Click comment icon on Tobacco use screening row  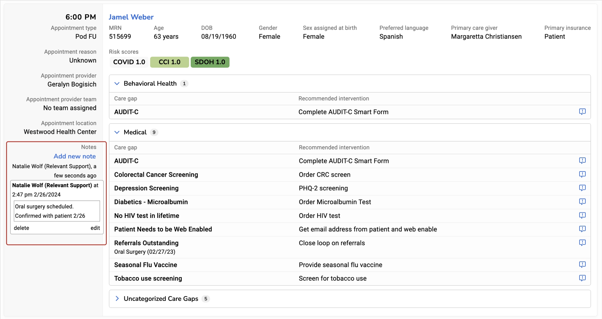point(582,278)
